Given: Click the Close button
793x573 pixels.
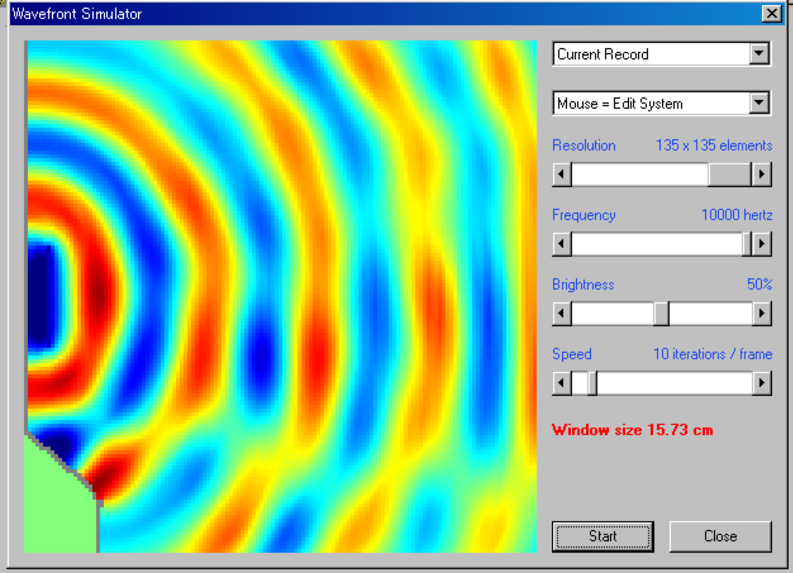Looking at the screenshot, I should click(720, 536).
